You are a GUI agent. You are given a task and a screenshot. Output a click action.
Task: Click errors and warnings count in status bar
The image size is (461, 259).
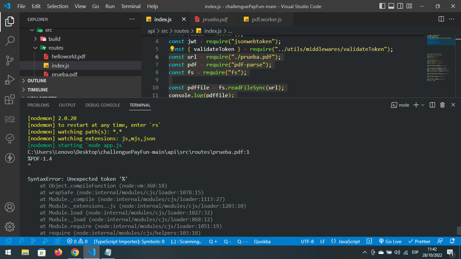click(x=77, y=241)
